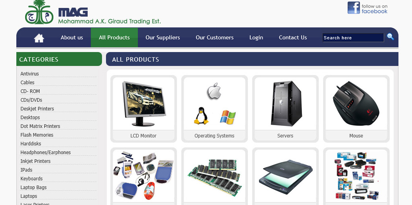This screenshot has height=205, width=412.
Task: Click the Login link
Action: coord(256,37)
